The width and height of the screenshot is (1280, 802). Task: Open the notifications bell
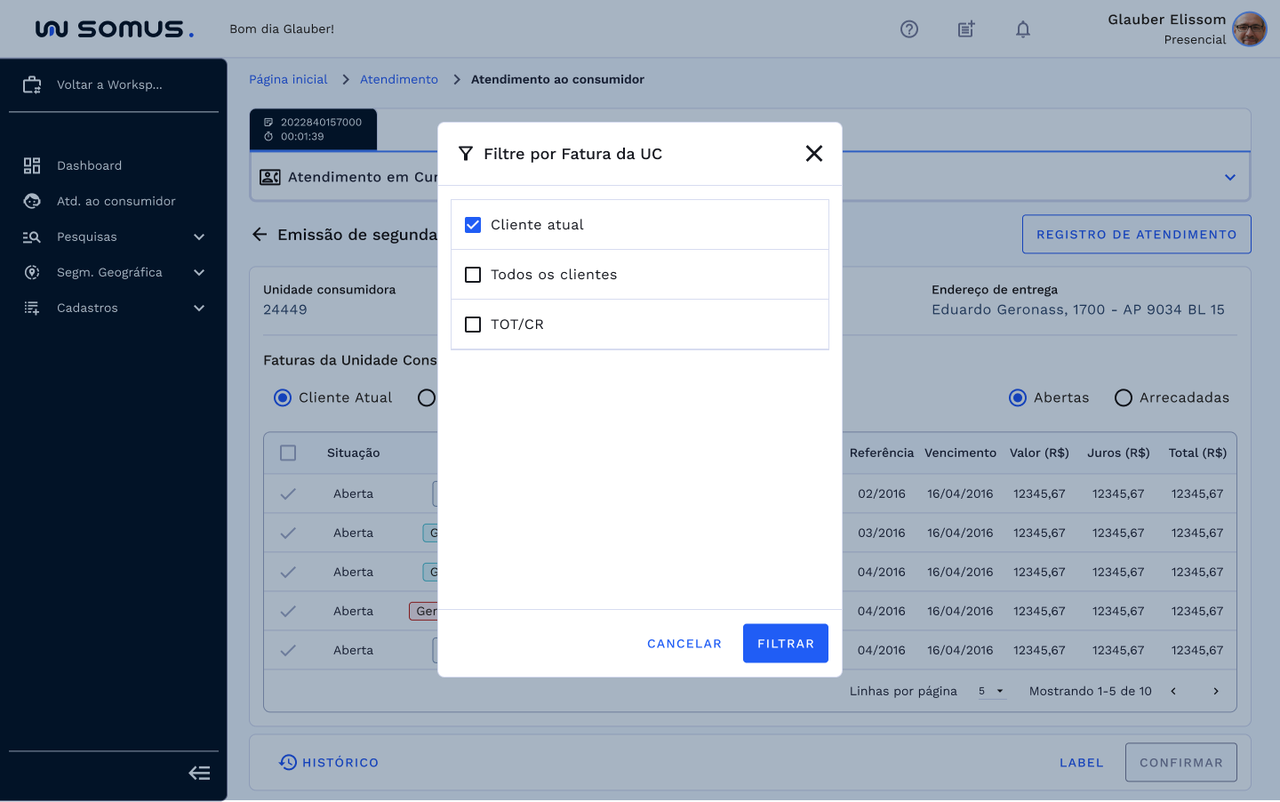(1022, 29)
